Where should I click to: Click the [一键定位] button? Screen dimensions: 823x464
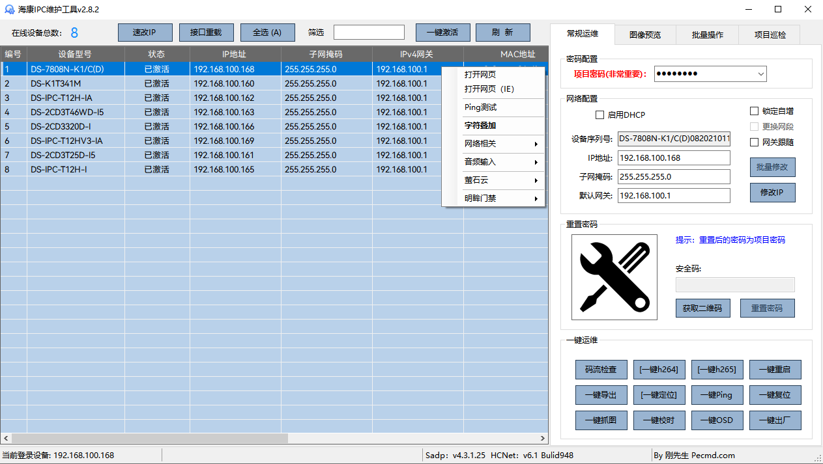[659, 395]
